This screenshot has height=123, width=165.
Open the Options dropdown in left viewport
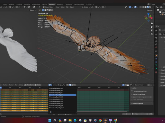click(33, 10)
